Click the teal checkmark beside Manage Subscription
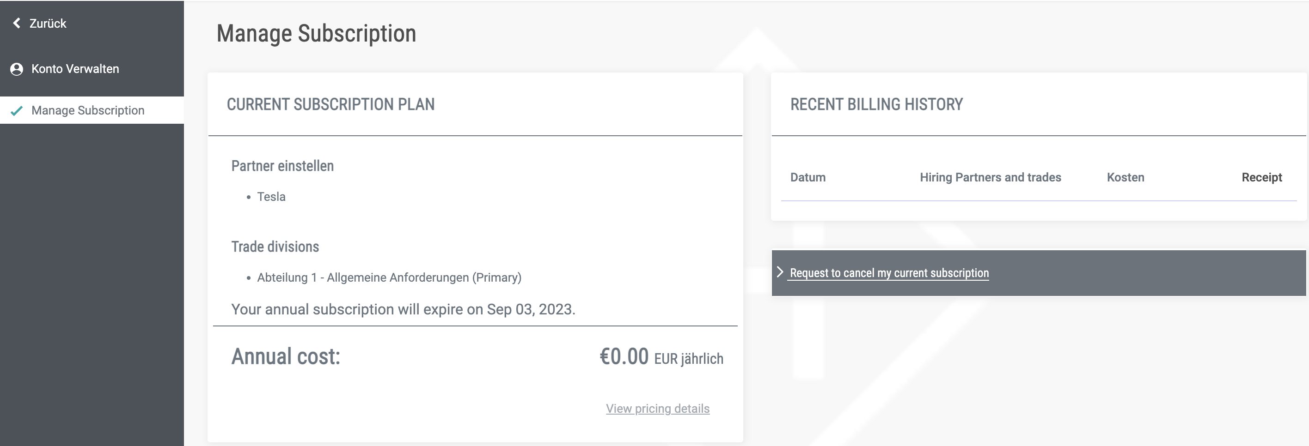1309x446 pixels. coord(17,111)
